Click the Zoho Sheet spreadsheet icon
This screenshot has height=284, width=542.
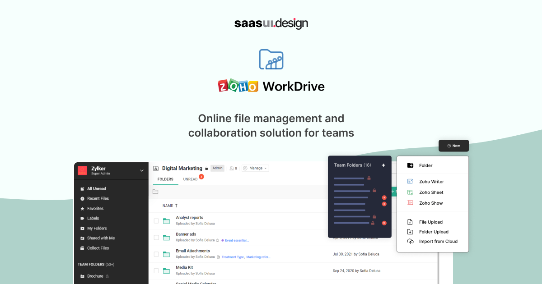(410, 192)
